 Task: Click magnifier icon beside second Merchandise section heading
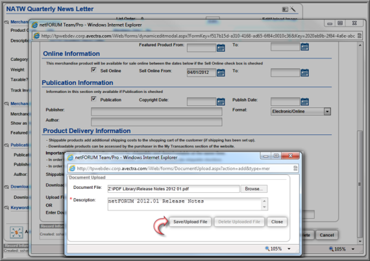point(6,104)
